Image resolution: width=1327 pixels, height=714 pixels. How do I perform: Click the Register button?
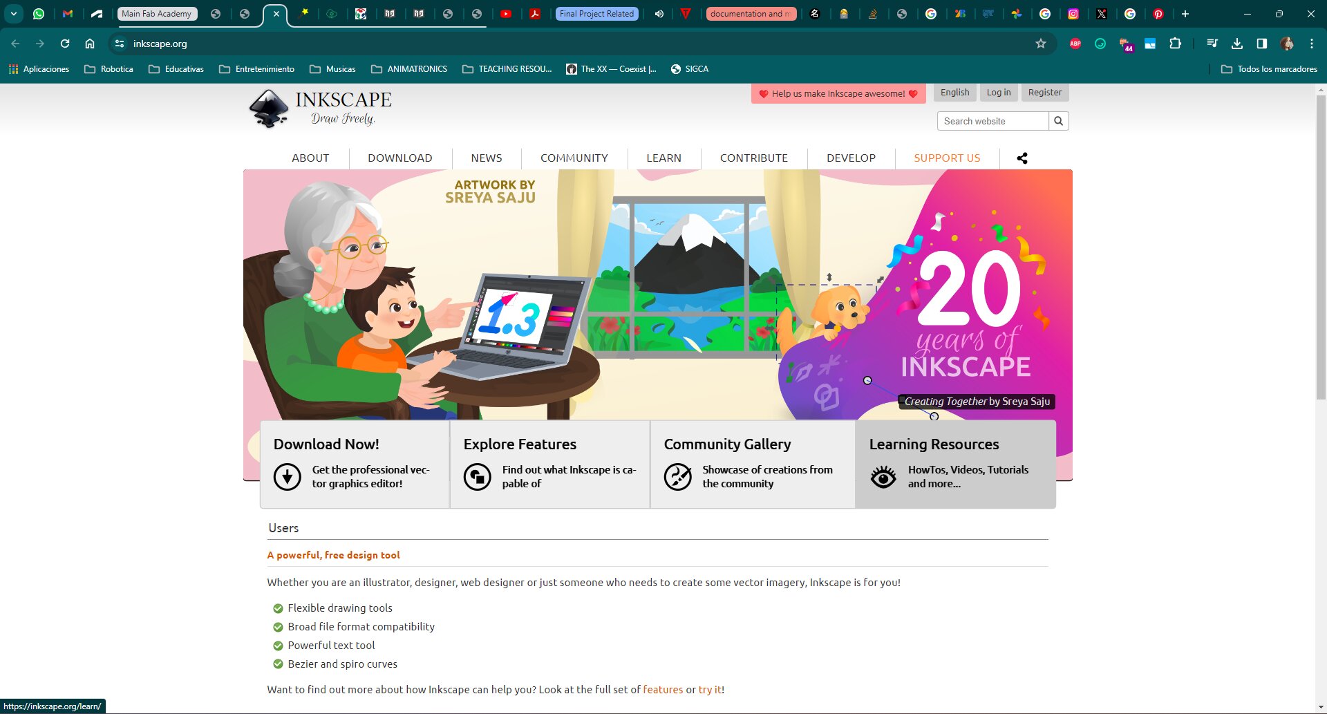tap(1044, 93)
